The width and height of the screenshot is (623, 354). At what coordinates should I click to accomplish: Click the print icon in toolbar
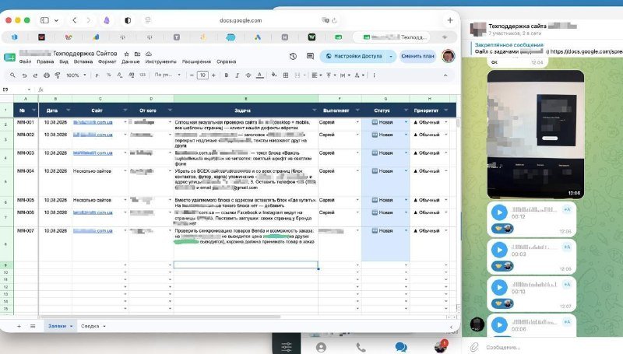[47, 75]
